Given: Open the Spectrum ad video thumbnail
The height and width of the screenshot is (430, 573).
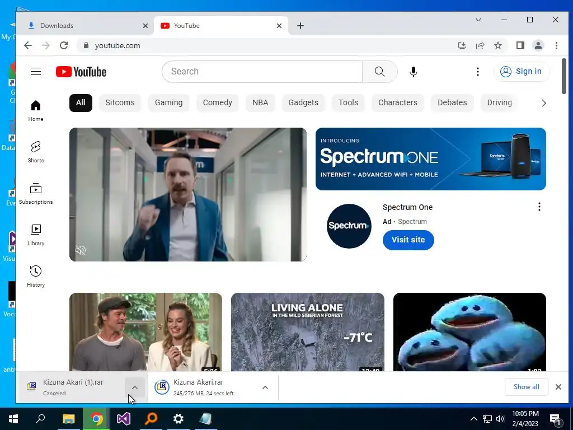Looking at the screenshot, I should (x=188, y=194).
